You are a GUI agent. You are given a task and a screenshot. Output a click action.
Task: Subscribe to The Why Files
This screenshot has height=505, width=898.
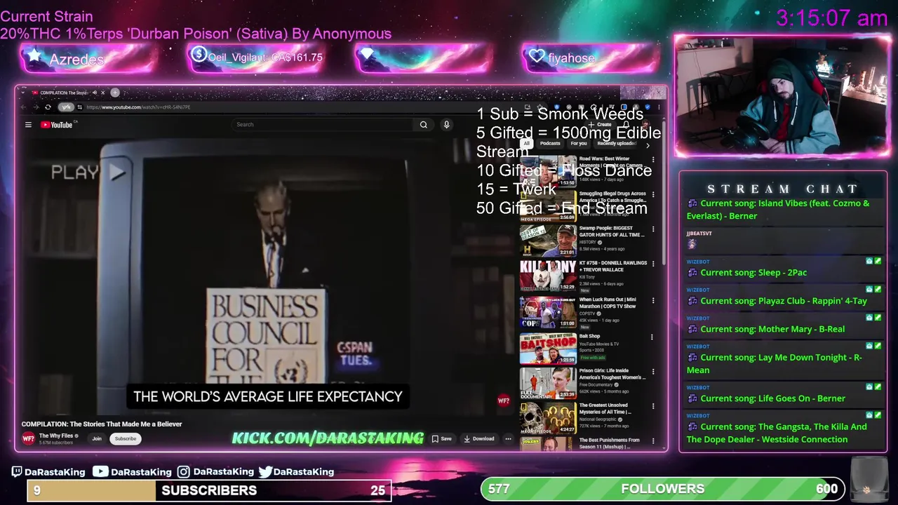126,439
